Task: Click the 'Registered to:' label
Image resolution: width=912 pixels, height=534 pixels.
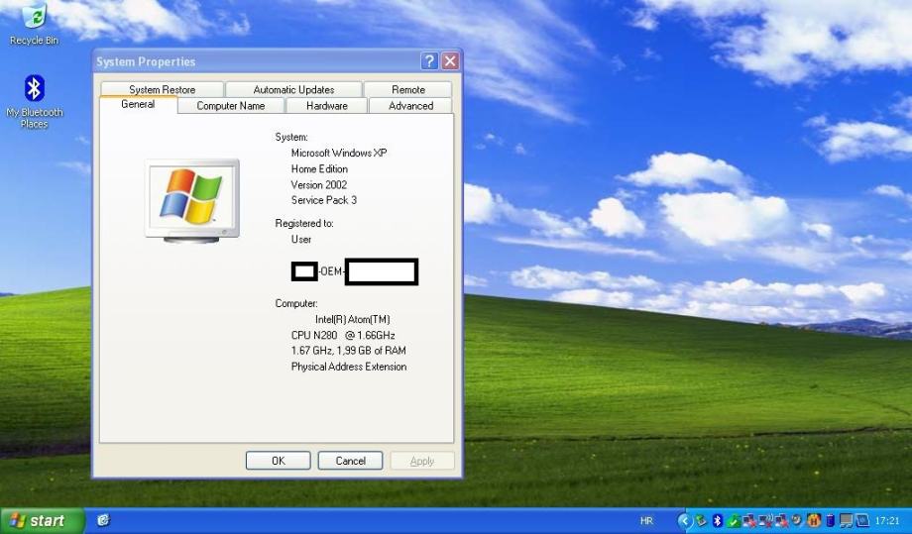Action: coord(304,223)
